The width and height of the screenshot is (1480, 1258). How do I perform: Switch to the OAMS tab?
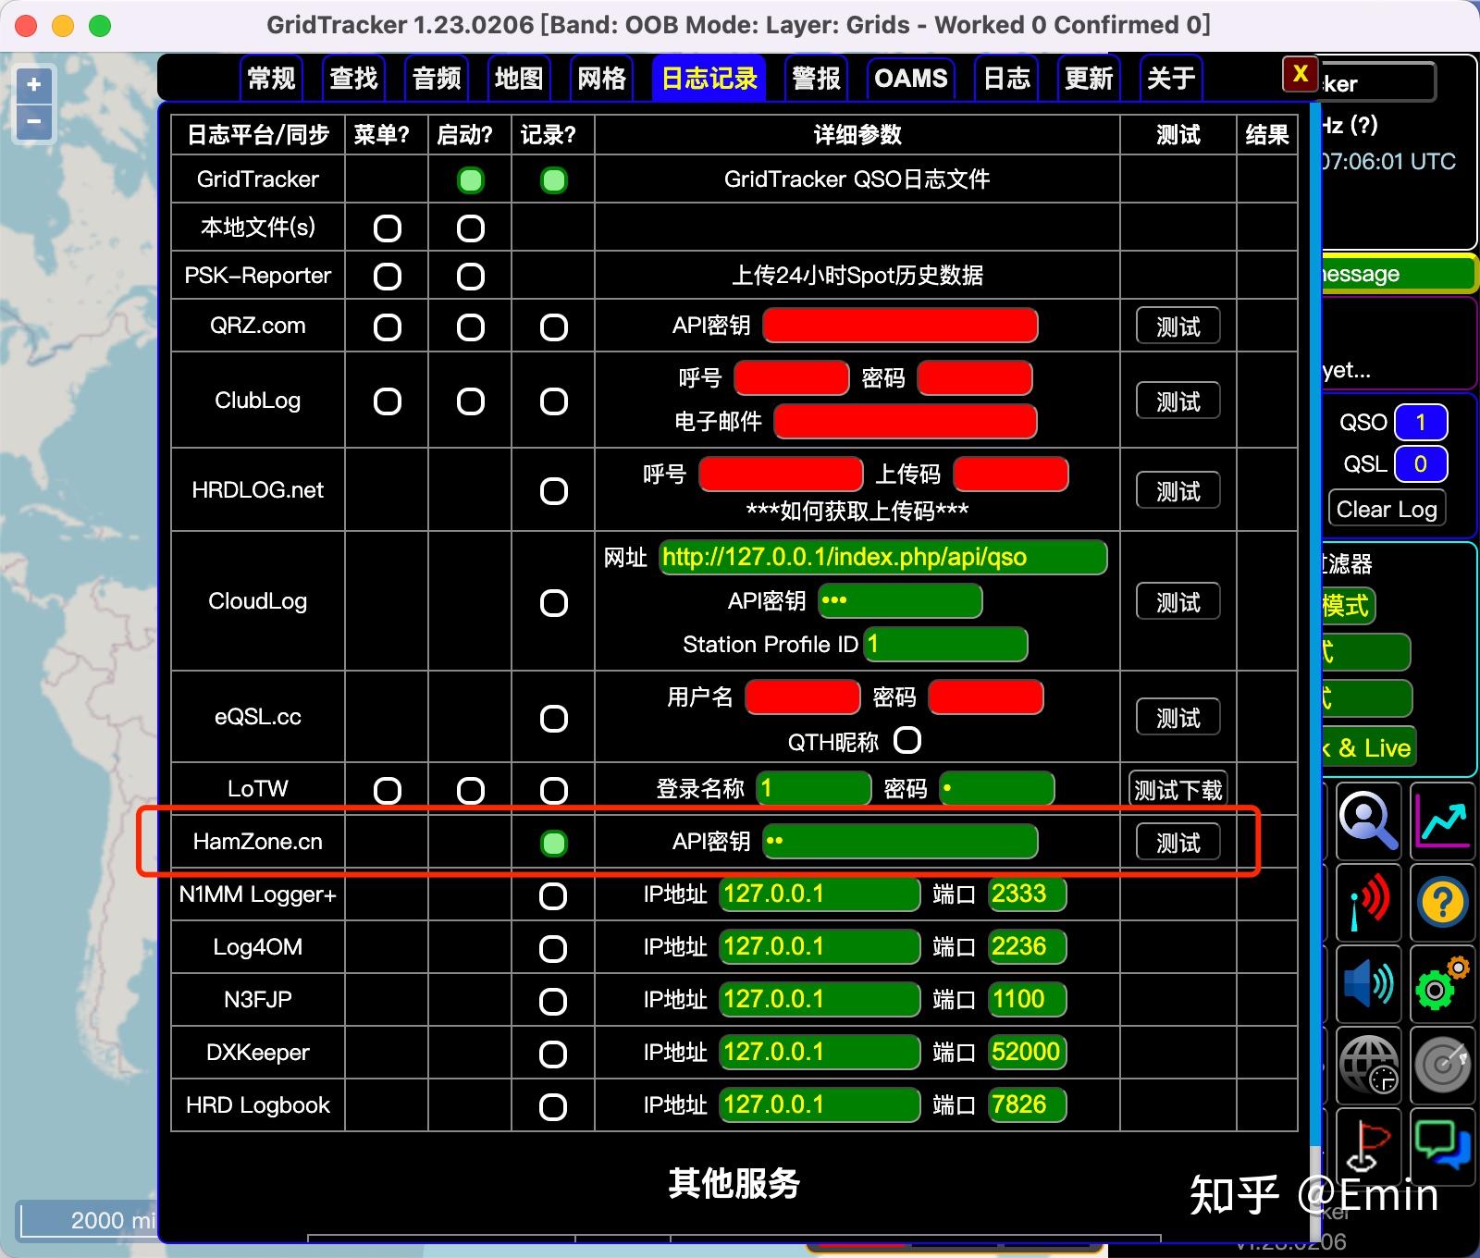(911, 79)
